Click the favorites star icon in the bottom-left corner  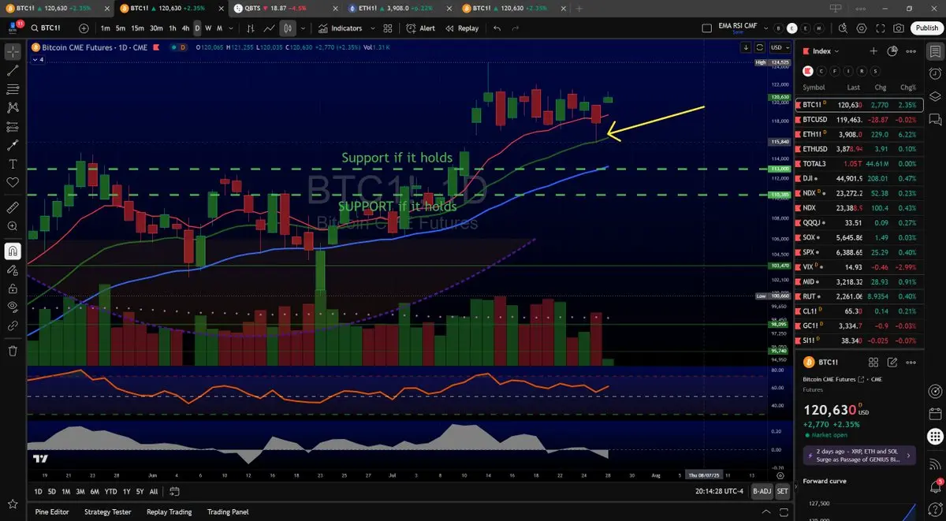click(x=13, y=504)
